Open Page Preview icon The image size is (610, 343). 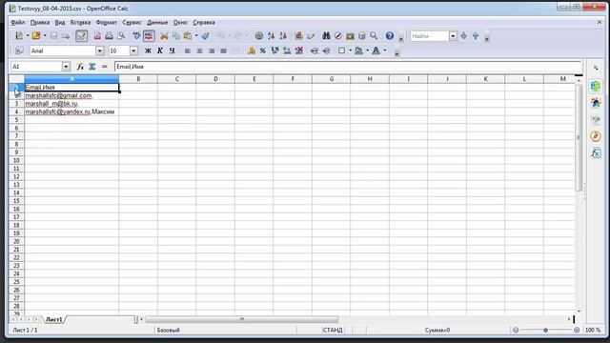121,36
